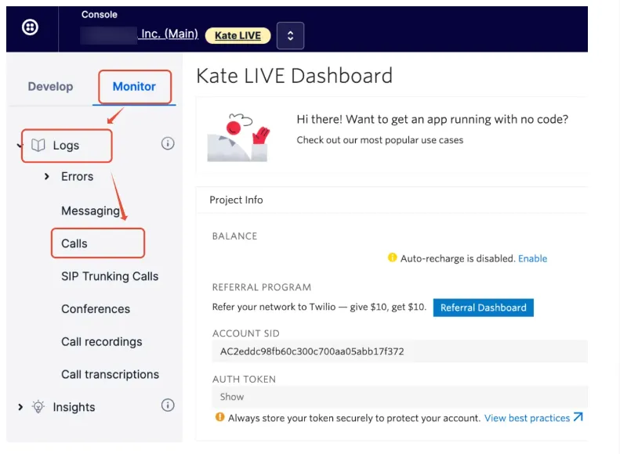
Task: Switch to the Monitor tab
Action: 134,86
